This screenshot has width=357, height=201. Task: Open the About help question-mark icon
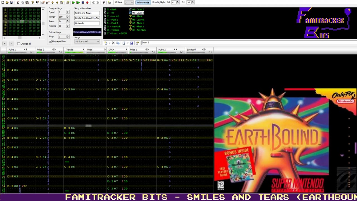click(33, 3)
